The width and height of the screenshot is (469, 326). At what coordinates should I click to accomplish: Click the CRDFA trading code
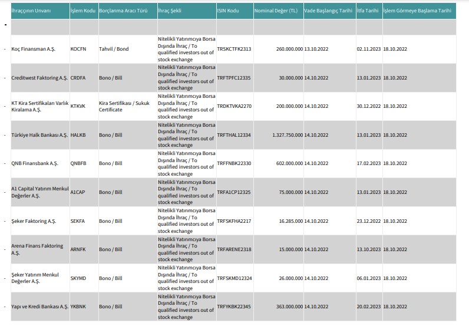(x=78, y=78)
